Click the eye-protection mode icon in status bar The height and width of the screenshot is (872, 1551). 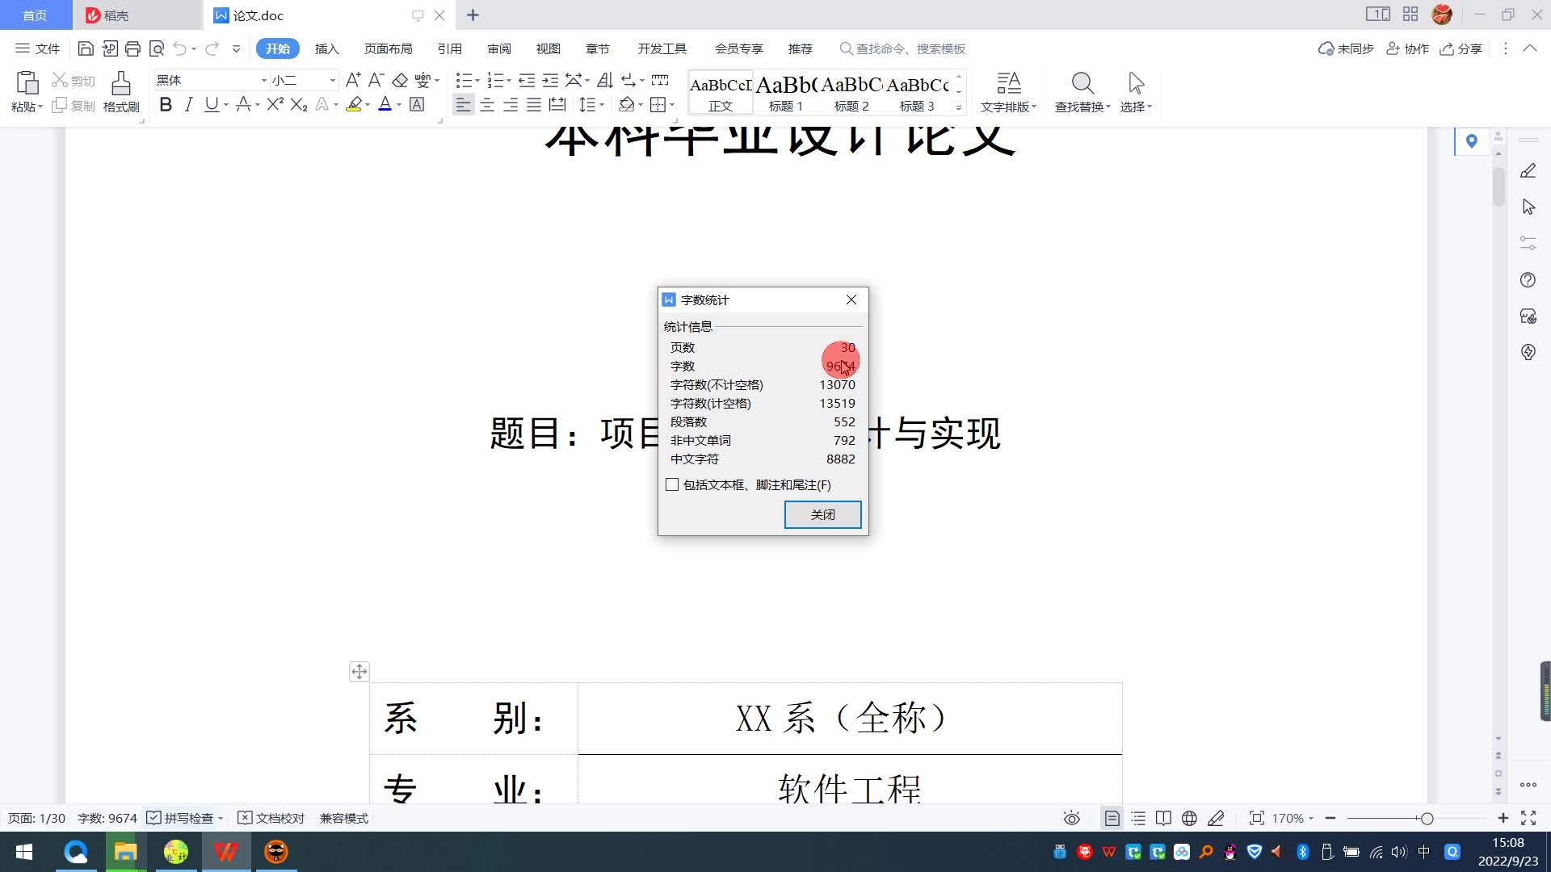click(x=1071, y=819)
